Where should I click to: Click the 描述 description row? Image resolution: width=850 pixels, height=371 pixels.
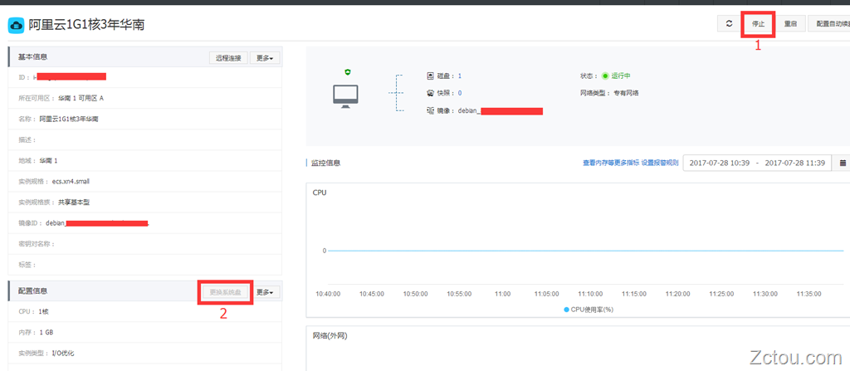(144, 140)
